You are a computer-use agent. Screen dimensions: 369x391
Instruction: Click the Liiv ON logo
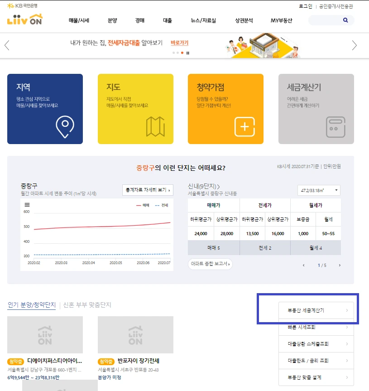click(25, 20)
